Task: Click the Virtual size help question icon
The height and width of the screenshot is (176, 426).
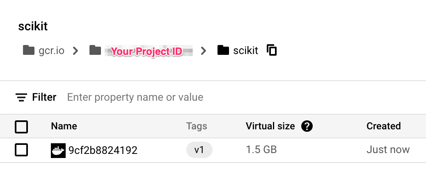Action: coord(307,126)
